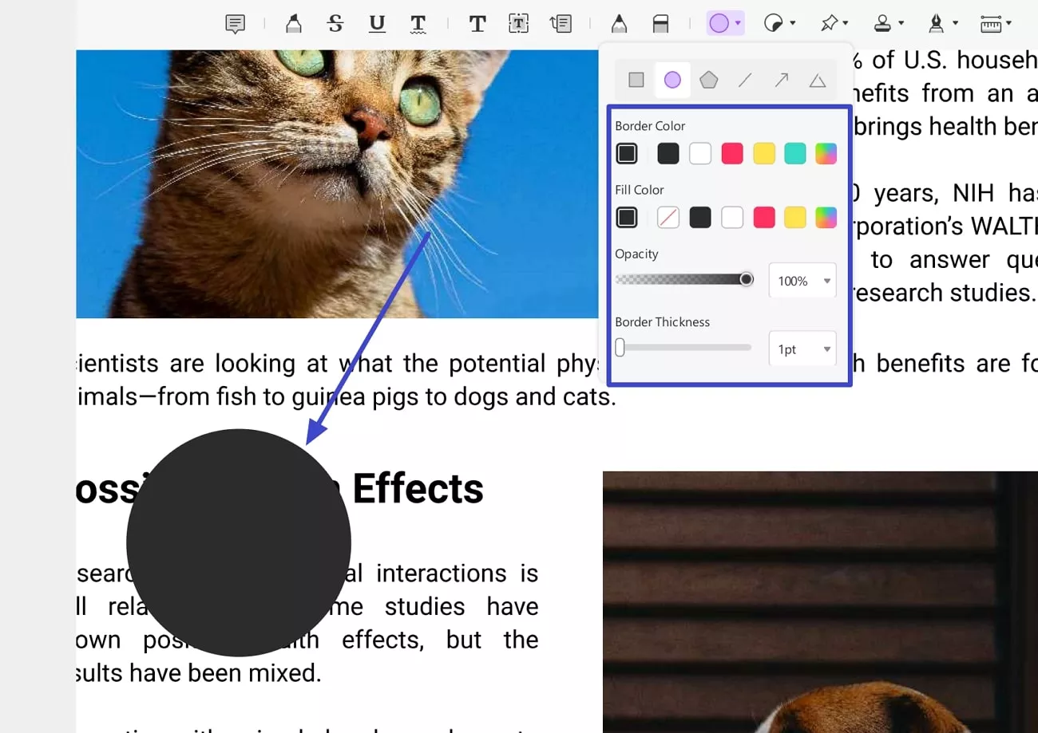Expand the stamp tool dropdown
1038x733 pixels.
[x=901, y=24]
